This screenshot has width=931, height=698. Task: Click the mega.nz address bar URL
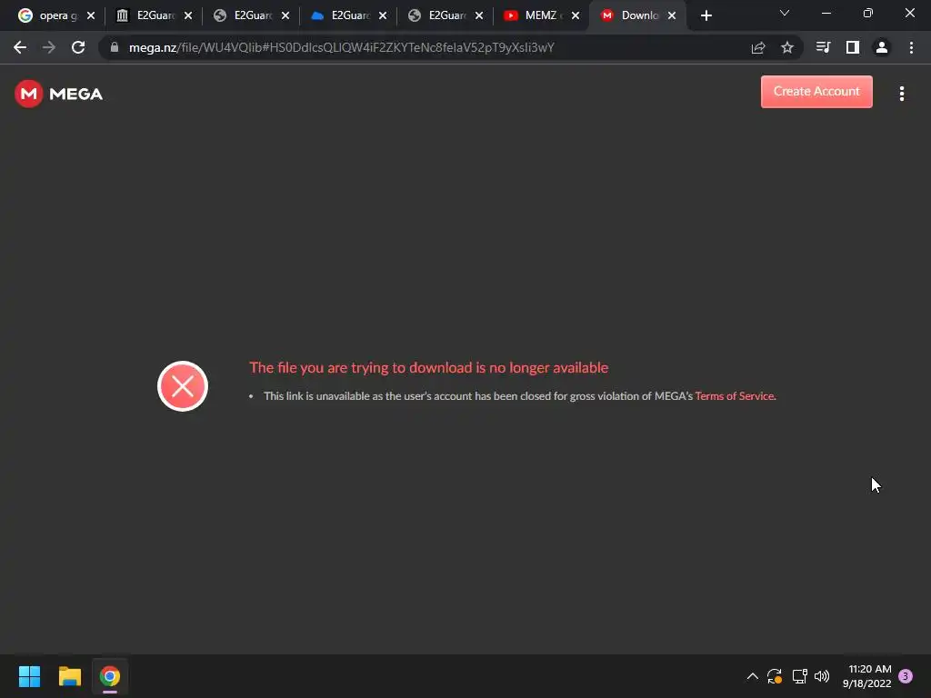tap(342, 47)
